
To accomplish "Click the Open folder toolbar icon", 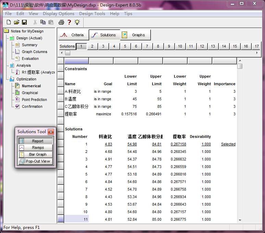I will 16,22.
